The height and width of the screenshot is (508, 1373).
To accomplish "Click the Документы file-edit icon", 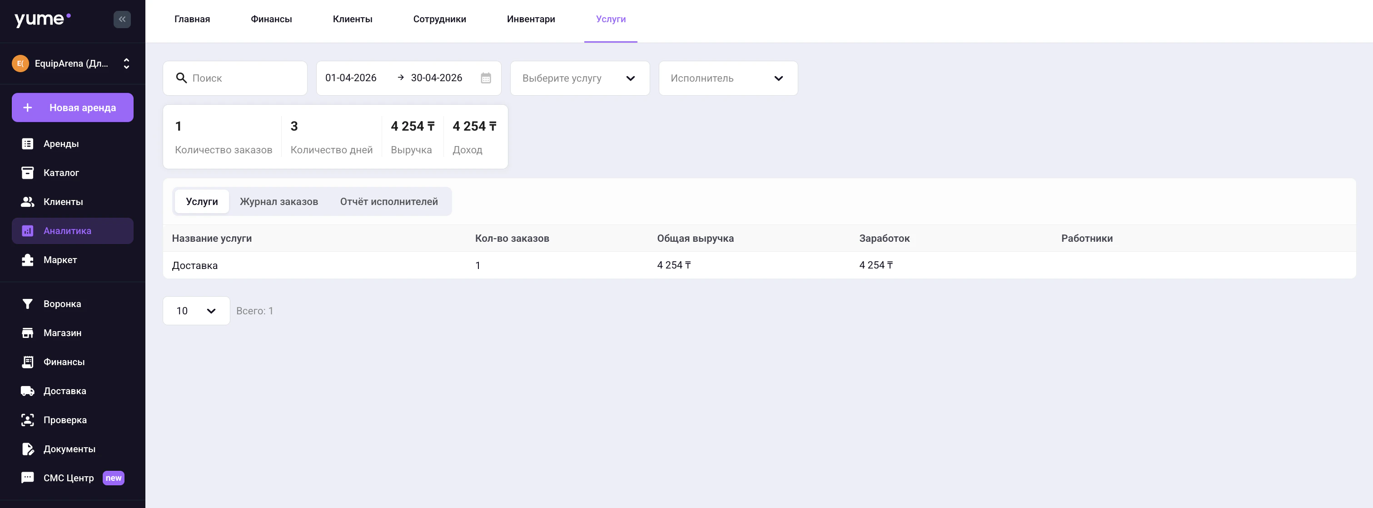I will [27, 449].
